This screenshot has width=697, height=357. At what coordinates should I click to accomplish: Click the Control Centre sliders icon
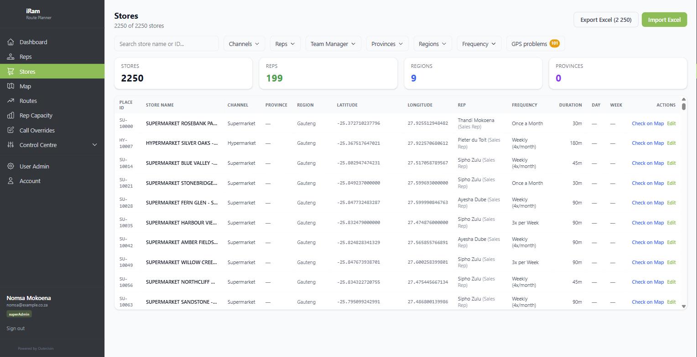(10, 145)
